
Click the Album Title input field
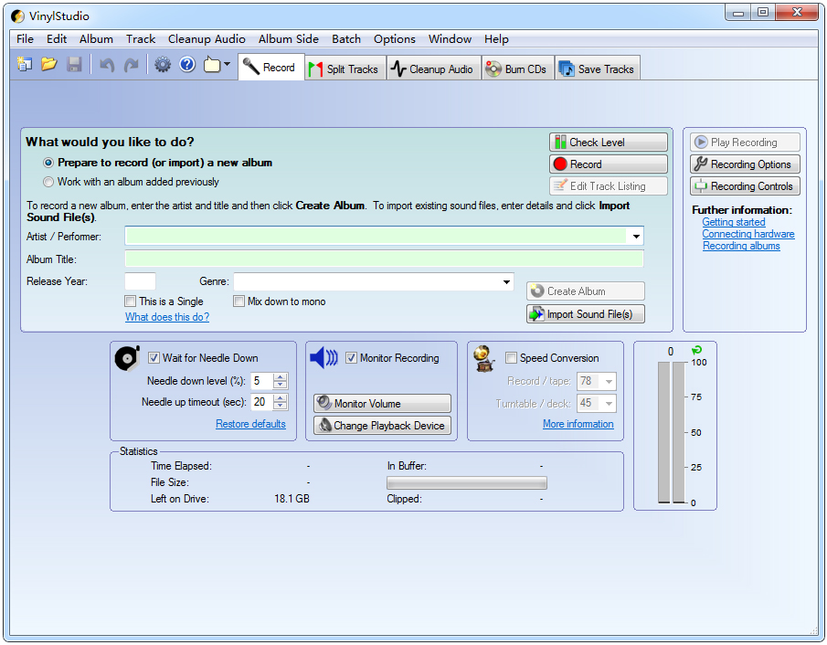pyautogui.click(x=384, y=259)
